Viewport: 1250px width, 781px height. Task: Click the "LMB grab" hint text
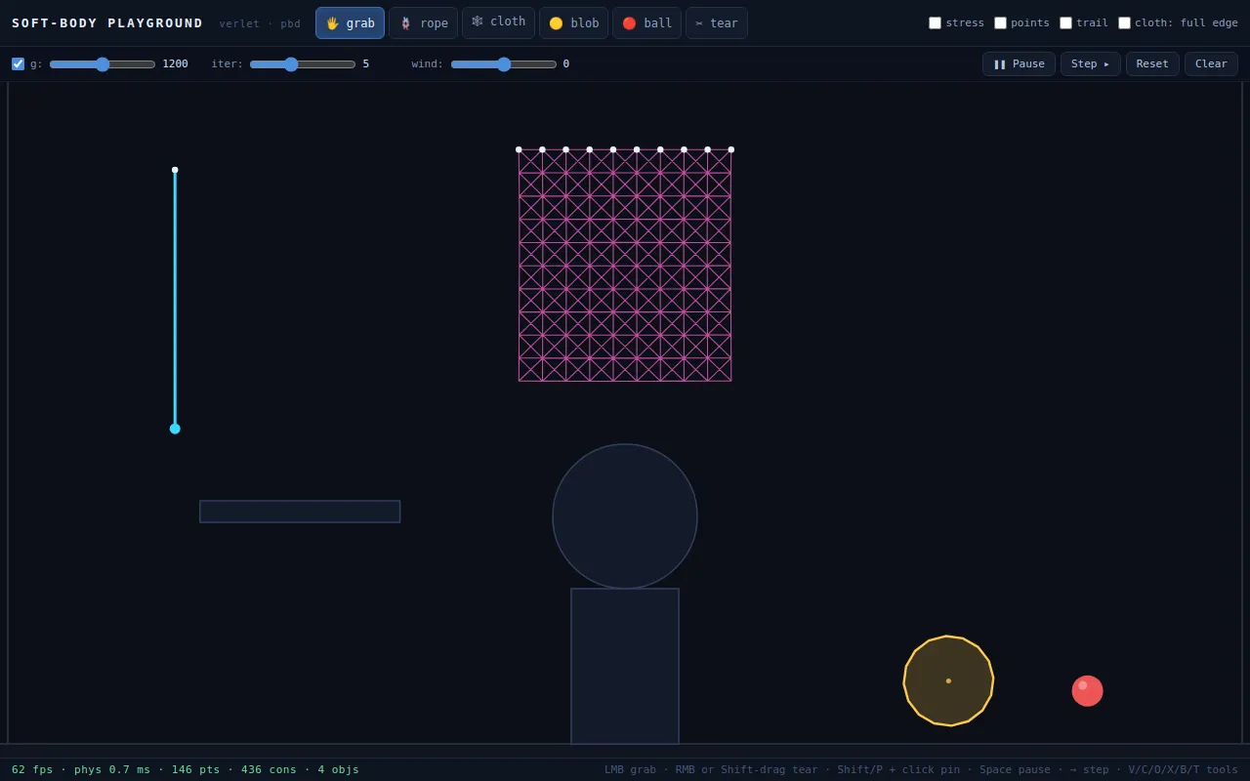click(630, 769)
